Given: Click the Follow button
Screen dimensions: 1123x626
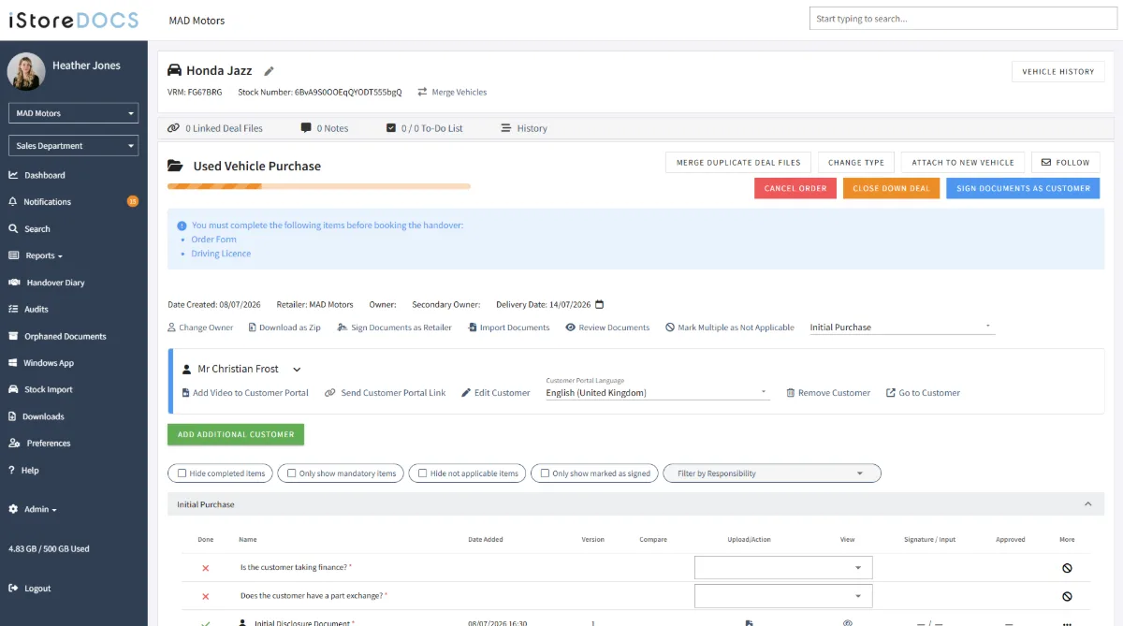Looking at the screenshot, I should (x=1066, y=163).
